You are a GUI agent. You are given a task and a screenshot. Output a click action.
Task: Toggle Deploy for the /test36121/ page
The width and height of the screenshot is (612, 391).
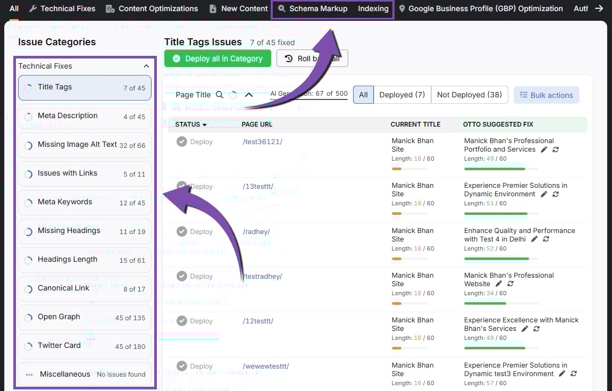coord(182,141)
